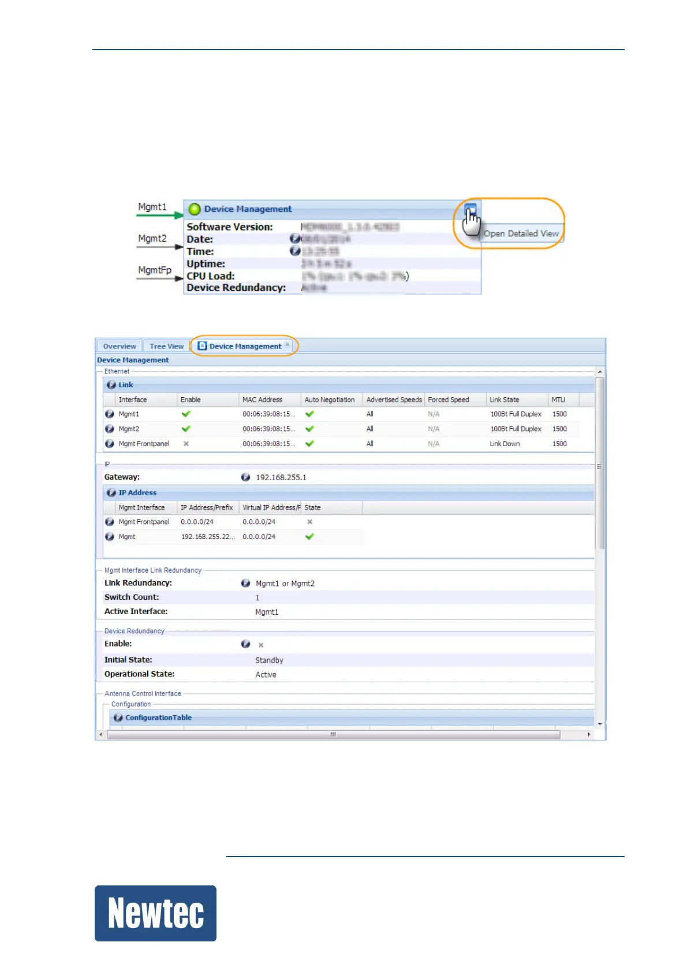This screenshot has height=972, width=687.
Task: Click the Open Detailed View icon
Action: (x=470, y=209)
